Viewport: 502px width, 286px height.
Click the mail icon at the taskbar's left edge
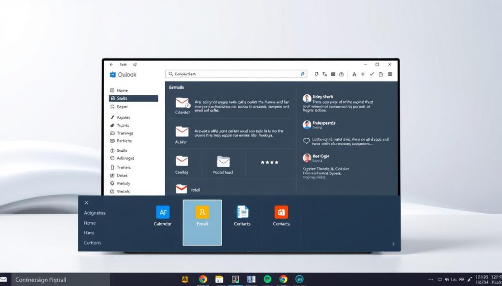click(x=3, y=280)
